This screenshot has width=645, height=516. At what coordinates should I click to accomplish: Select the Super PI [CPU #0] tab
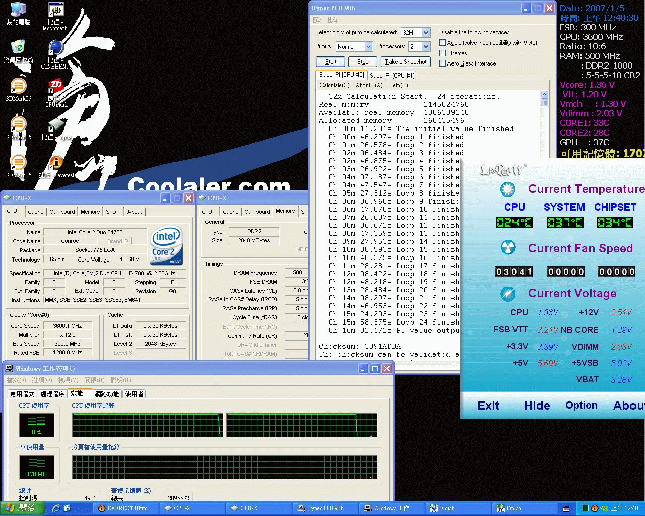point(342,75)
